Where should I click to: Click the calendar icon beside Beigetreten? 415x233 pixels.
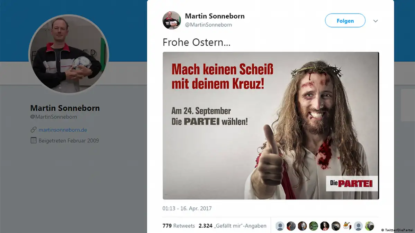point(34,140)
